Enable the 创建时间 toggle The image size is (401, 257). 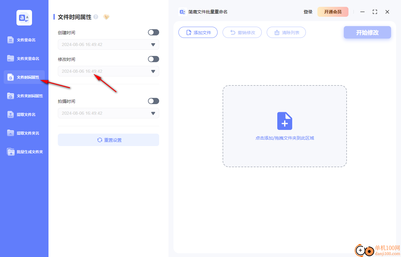point(154,32)
